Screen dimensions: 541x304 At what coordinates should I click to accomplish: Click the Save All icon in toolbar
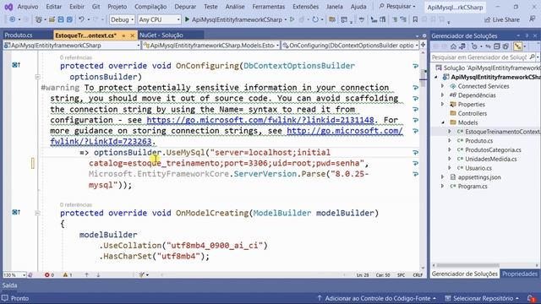(x=69, y=19)
